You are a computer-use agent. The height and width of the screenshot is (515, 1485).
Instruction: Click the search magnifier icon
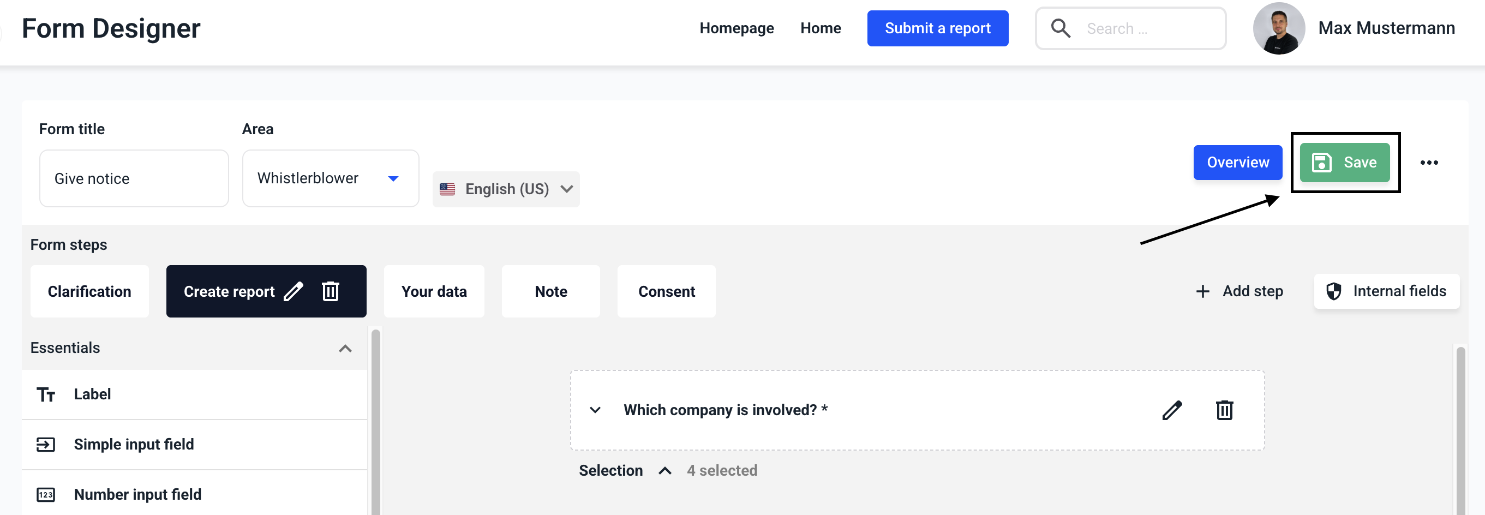1060,28
